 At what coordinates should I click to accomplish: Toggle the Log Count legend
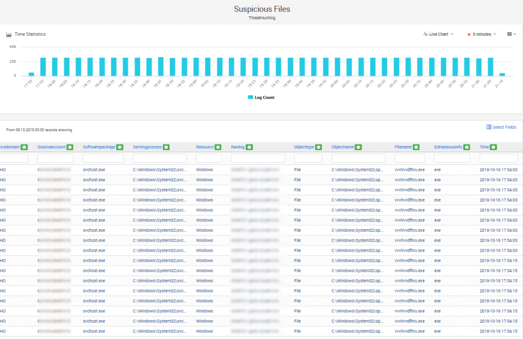261,96
